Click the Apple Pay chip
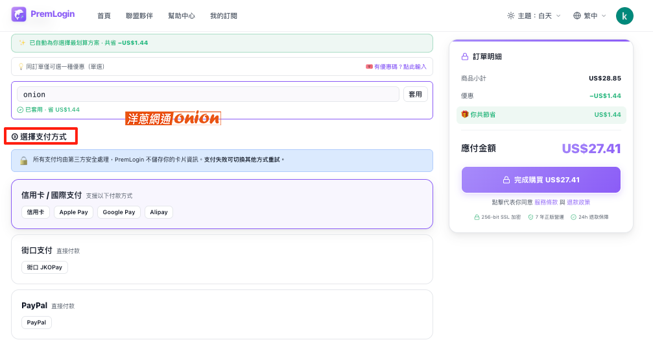The height and width of the screenshot is (342, 653). (74, 212)
